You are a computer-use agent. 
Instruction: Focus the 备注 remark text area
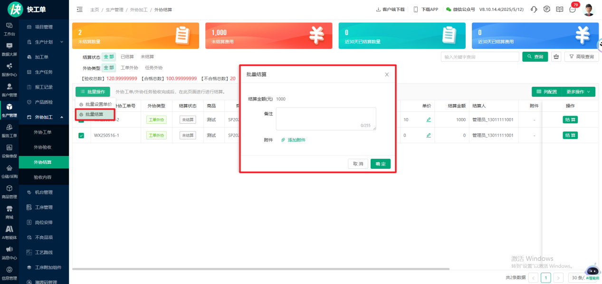point(325,119)
